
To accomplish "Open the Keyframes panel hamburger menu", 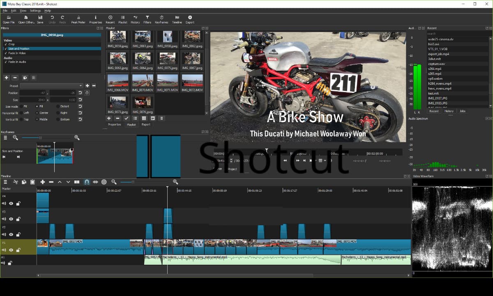I will coord(5,138).
